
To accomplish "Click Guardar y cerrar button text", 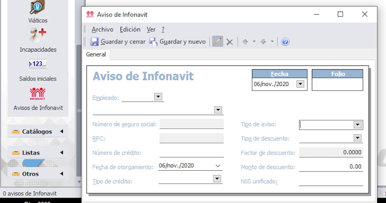I will point(123,42).
